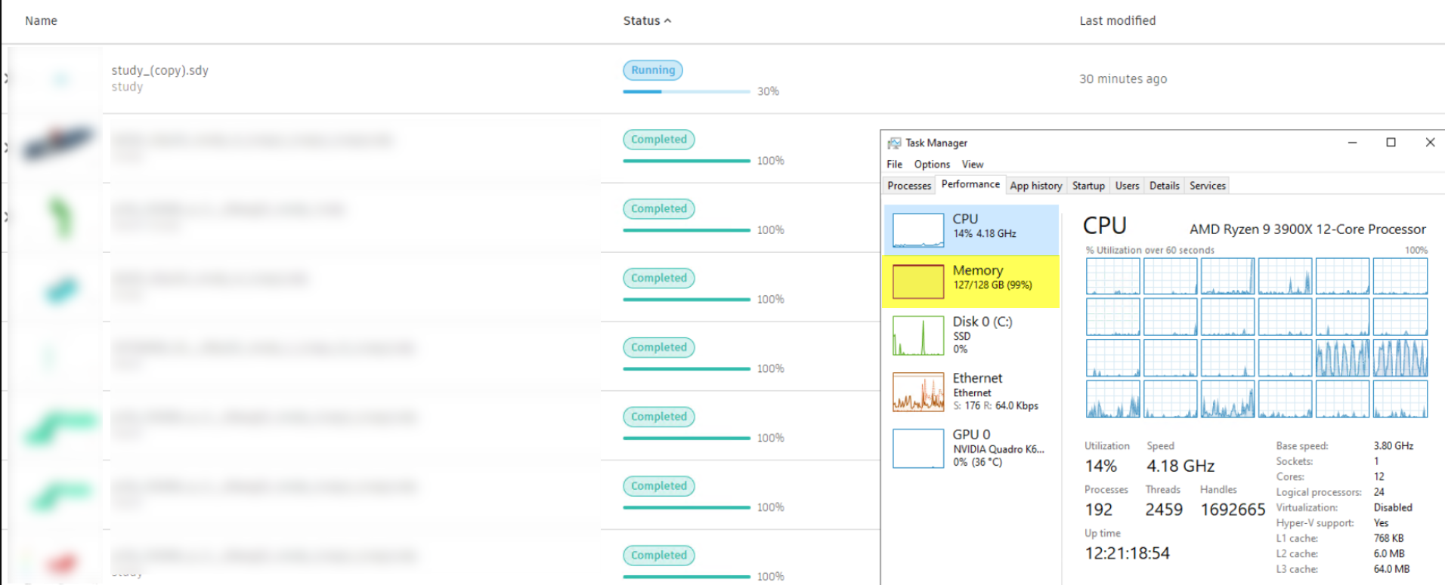
Task: Click the study_(copy).sdy file thumbnail
Action: (x=60, y=79)
